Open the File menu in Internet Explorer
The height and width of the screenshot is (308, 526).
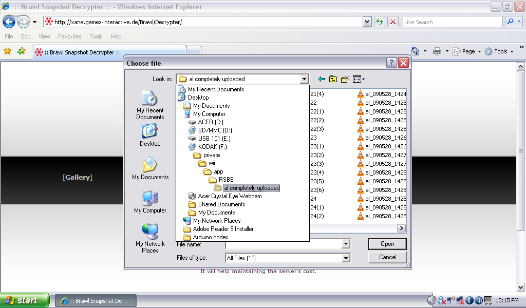9,36
